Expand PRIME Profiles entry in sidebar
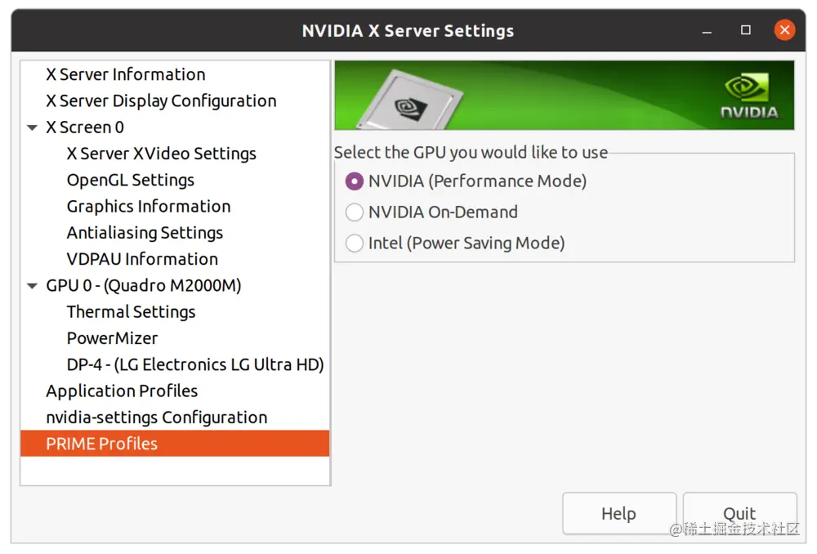The width and height of the screenshot is (817, 554). click(x=103, y=444)
